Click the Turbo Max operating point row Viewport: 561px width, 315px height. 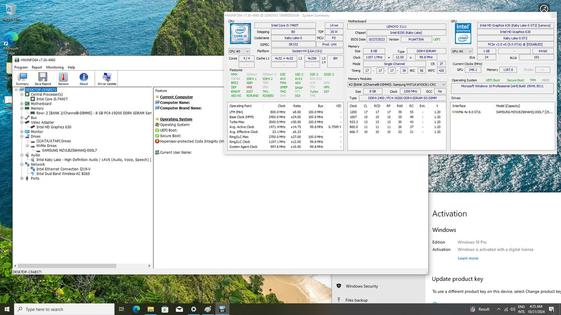point(286,122)
